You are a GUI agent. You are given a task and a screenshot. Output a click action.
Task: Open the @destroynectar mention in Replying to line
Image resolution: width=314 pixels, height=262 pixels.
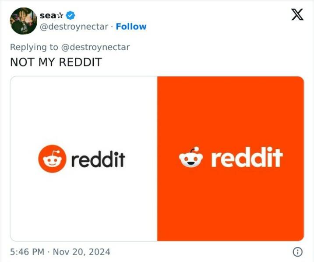pyautogui.click(x=95, y=47)
